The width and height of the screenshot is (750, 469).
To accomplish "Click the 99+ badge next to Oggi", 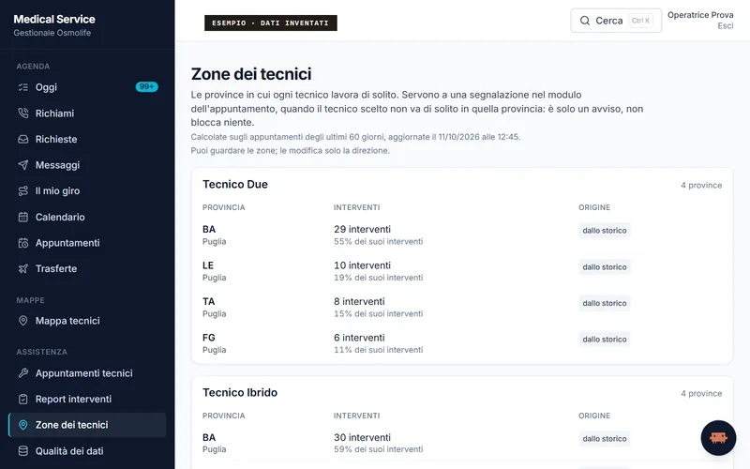I will (146, 87).
